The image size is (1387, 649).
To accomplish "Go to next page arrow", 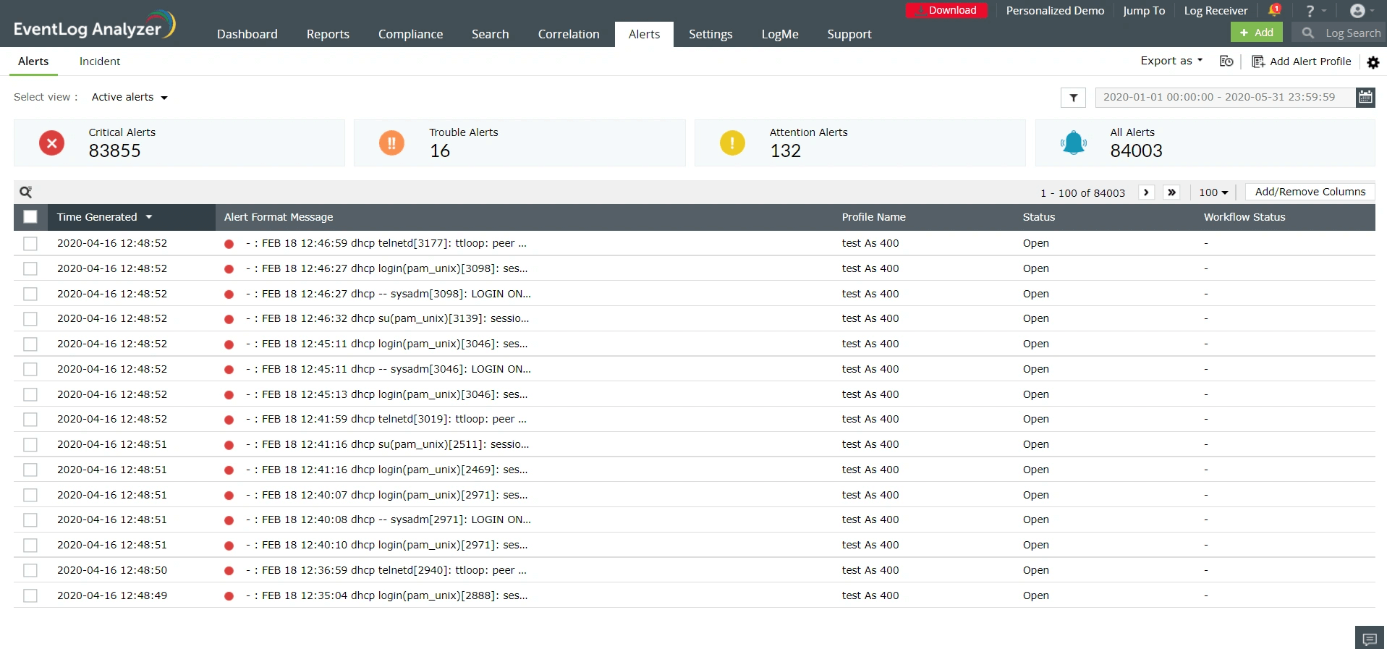I will click(x=1146, y=192).
